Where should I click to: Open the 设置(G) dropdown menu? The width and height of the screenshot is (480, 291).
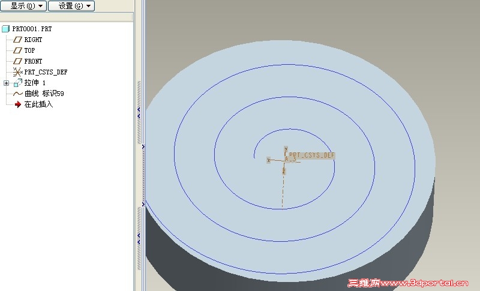tap(71, 6)
